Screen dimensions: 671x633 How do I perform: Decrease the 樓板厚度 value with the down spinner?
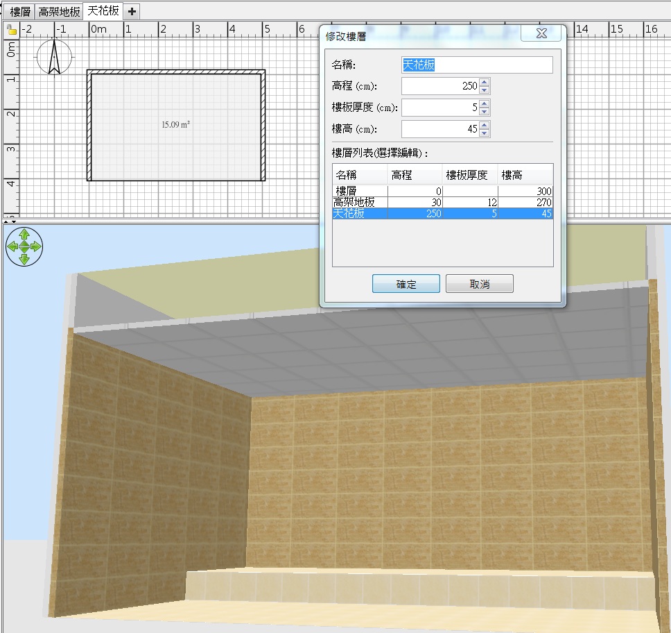pos(484,112)
